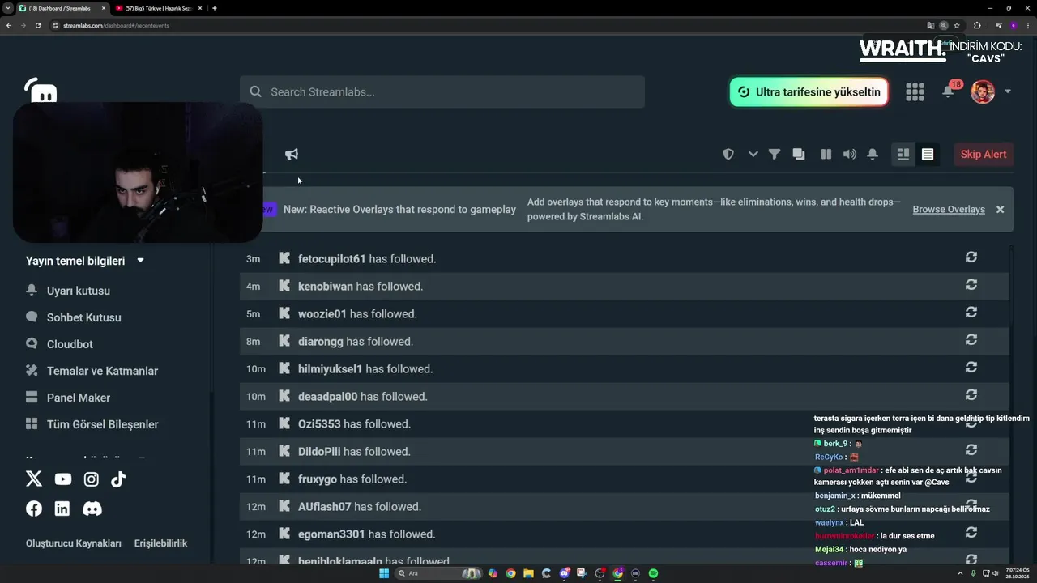Screen dimensions: 1037x583
Task: Click the Ultra tarifesine yükseltin button
Action: [x=809, y=92]
